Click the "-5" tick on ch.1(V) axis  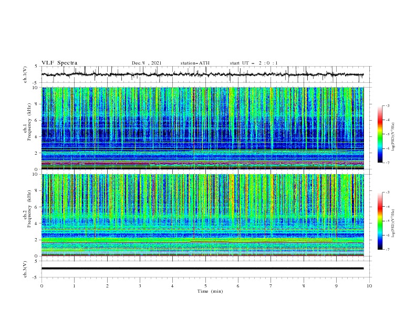[x=35, y=83]
